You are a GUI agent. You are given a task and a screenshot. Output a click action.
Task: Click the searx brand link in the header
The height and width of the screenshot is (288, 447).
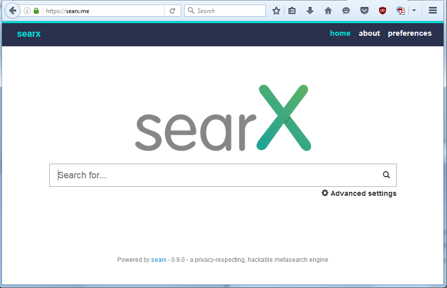coord(29,34)
